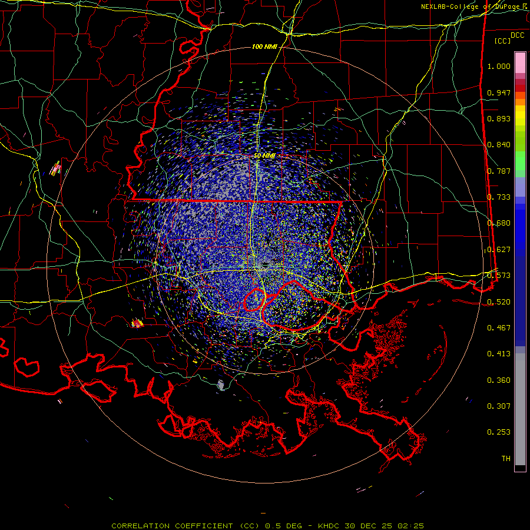
Task: Select the 0.307 legend value
Action: click(x=499, y=406)
